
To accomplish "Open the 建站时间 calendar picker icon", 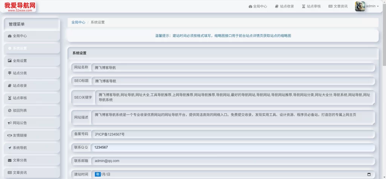I will click(x=369, y=174).
